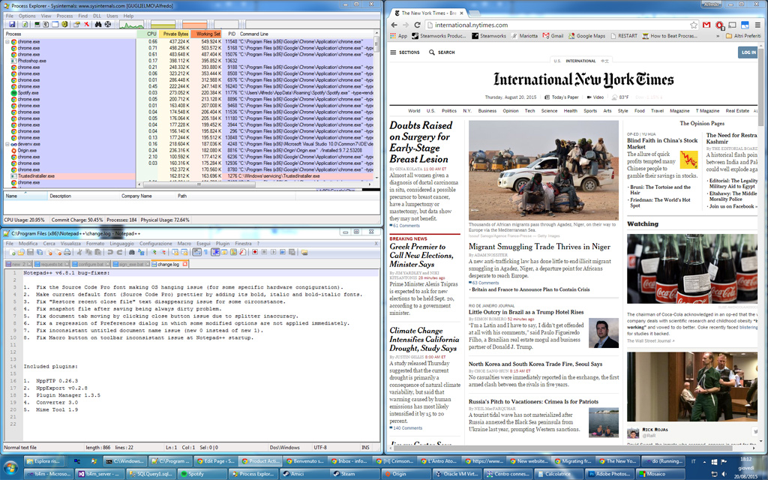
Task: Toggle the Show Lower Pane icon in Process Explorer
Action: click(55, 24)
